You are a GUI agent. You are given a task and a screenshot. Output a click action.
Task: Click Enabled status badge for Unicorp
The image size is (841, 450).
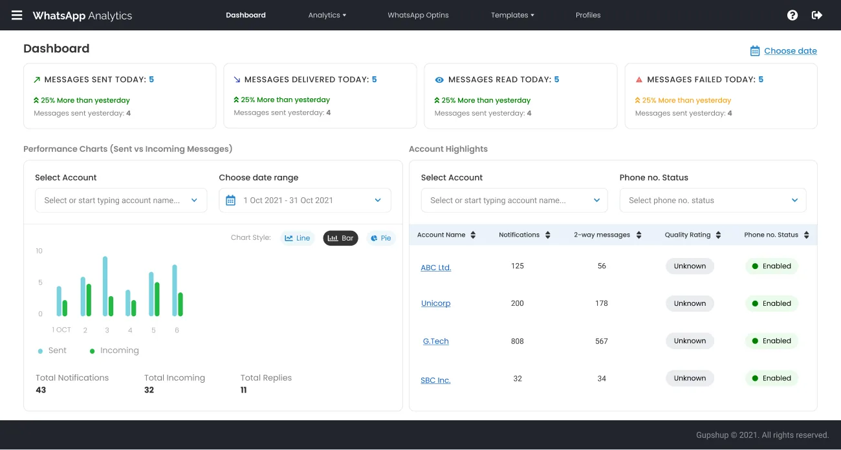point(772,304)
